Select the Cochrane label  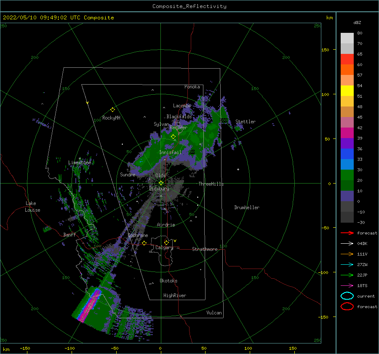pos(138,235)
